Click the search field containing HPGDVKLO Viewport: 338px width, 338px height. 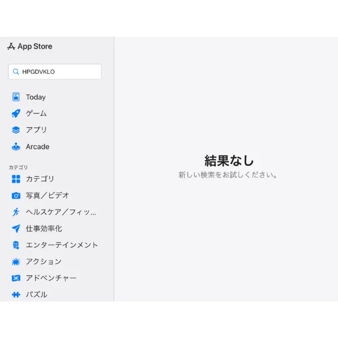pyautogui.click(x=55, y=72)
